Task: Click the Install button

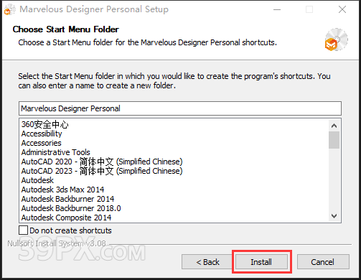Action: coord(261,262)
